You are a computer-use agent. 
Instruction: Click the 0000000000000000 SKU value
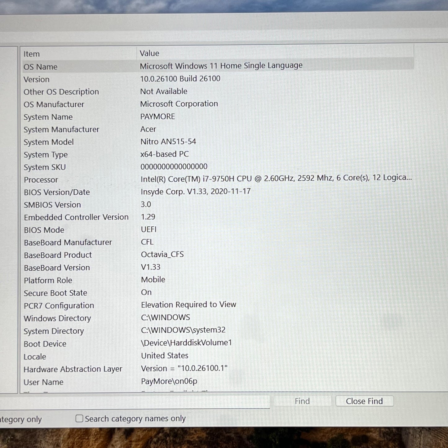coord(174,166)
